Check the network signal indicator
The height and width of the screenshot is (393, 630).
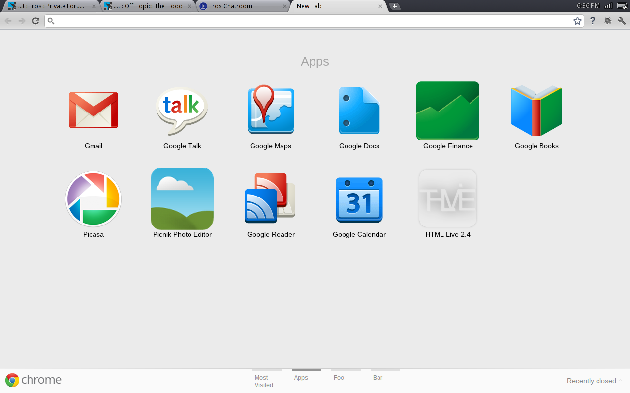[x=608, y=6]
